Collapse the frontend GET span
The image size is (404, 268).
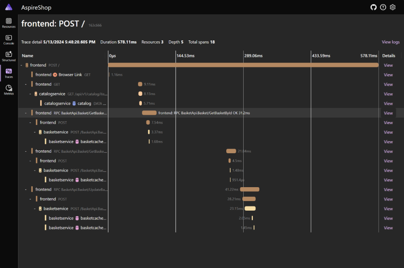tap(26, 84)
